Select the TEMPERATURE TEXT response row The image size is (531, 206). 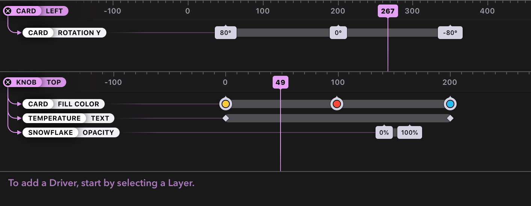(x=69, y=118)
